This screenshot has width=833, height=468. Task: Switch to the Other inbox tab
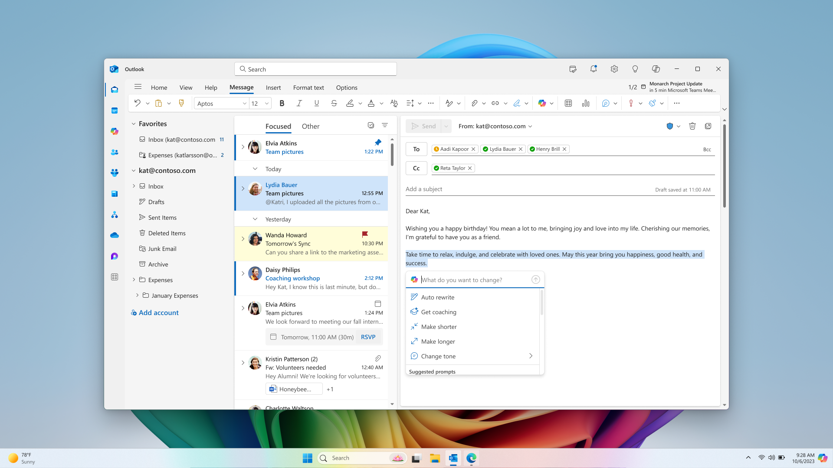pyautogui.click(x=311, y=126)
